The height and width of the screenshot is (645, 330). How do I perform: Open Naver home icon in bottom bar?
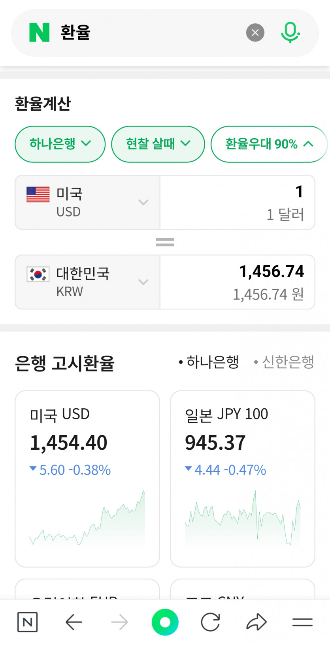tap(28, 622)
